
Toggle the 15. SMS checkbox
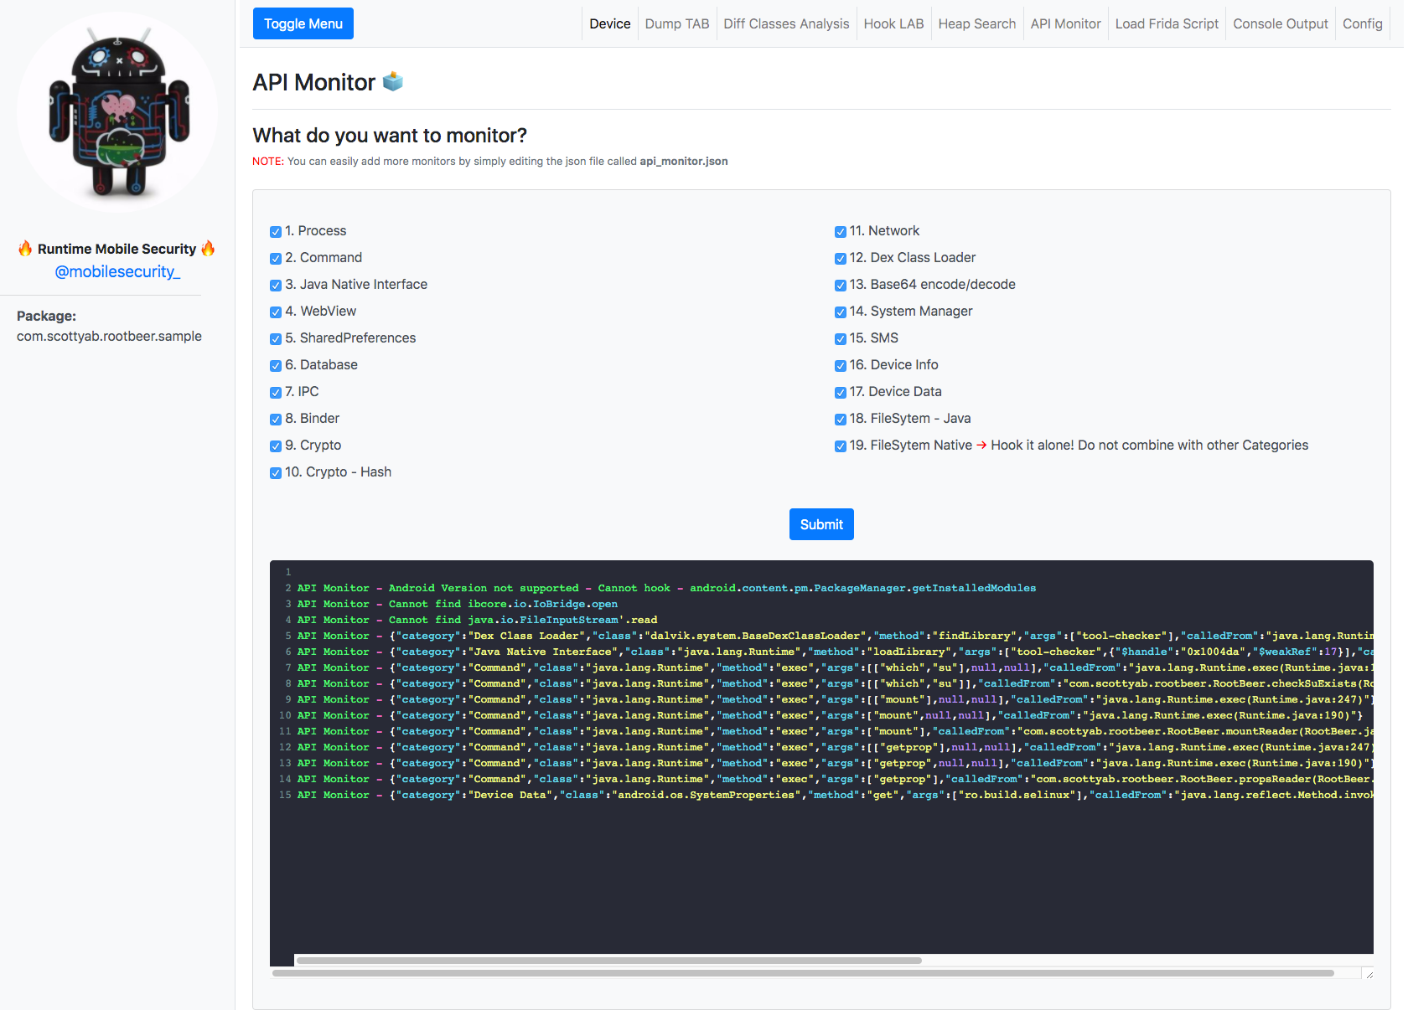coord(840,339)
